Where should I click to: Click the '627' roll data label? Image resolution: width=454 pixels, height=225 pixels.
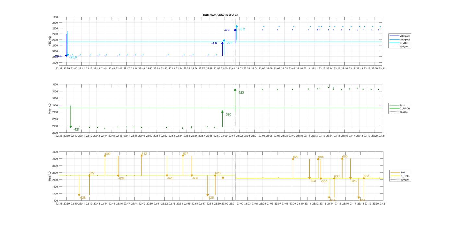coord(92,173)
